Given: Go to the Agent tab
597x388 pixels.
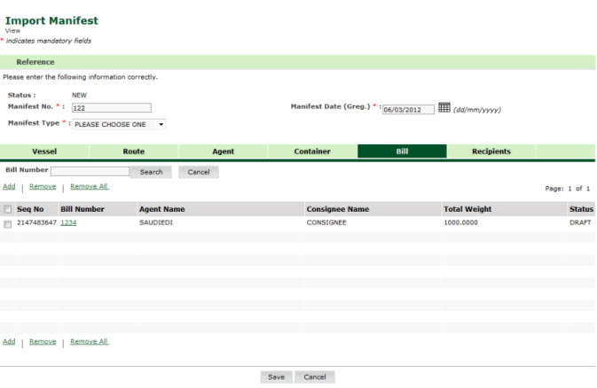Looking at the screenshot, I should [x=223, y=151].
